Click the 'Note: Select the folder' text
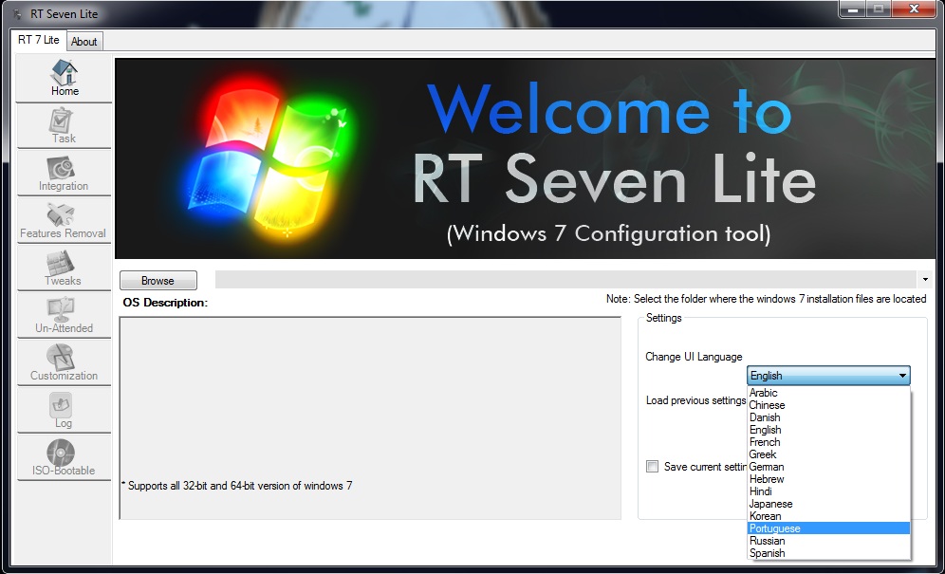Viewport: 945px width, 574px height. click(x=766, y=299)
